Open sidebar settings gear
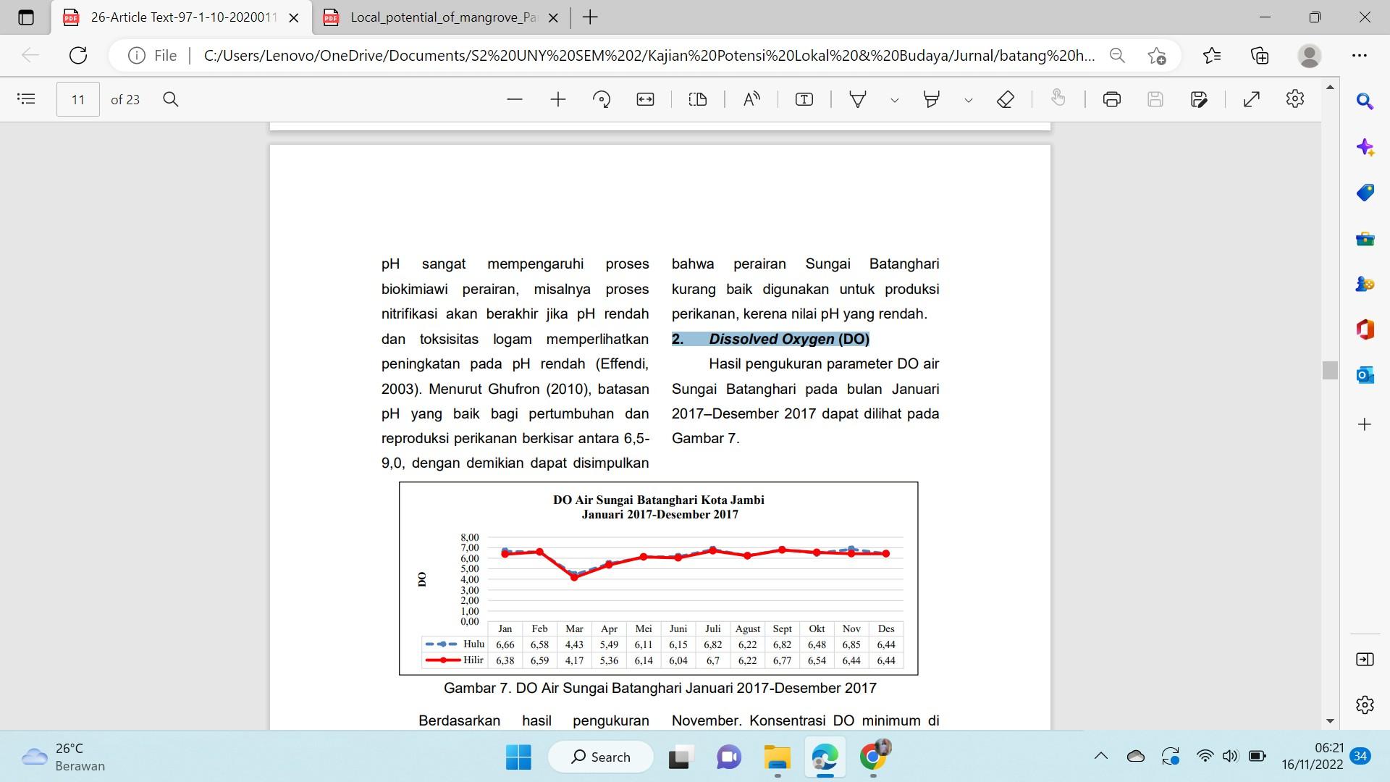This screenshot has width=1390, height=782. [x=1365, y=705]
